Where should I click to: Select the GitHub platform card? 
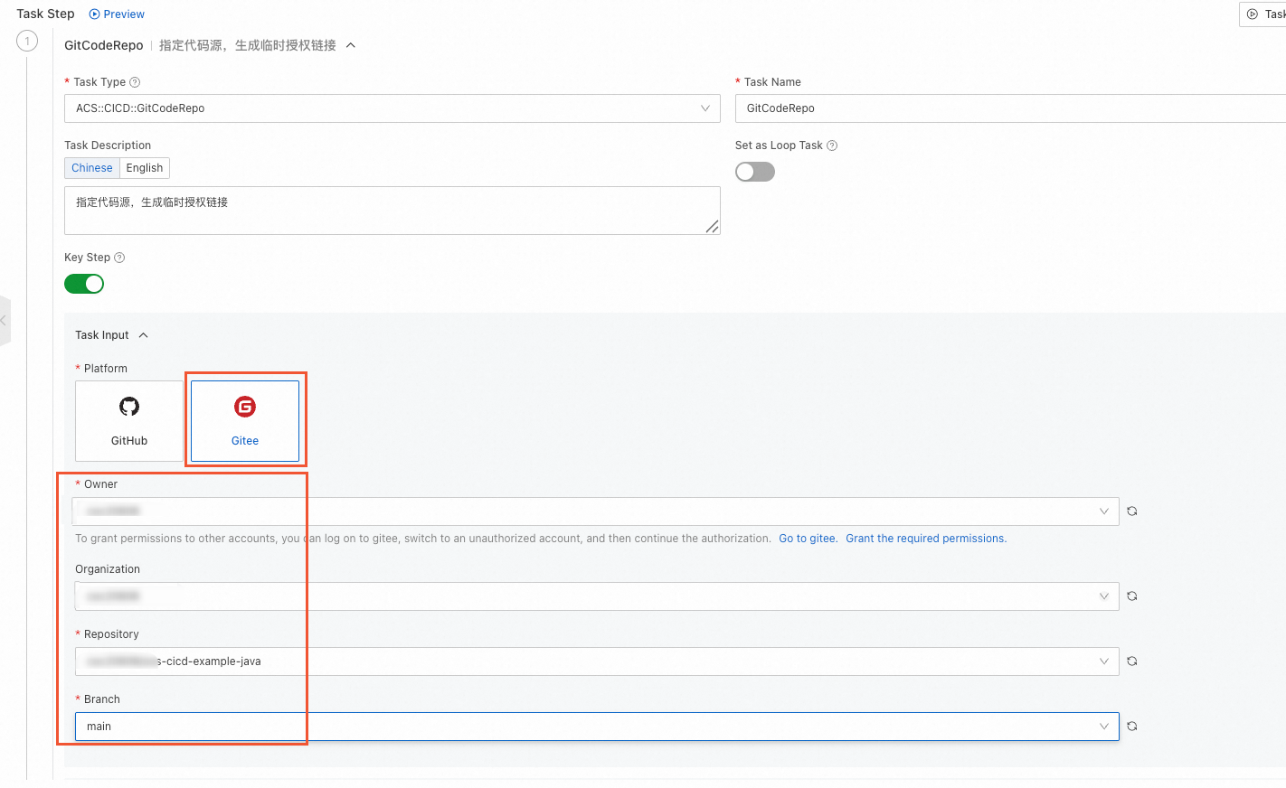point(129,421)
